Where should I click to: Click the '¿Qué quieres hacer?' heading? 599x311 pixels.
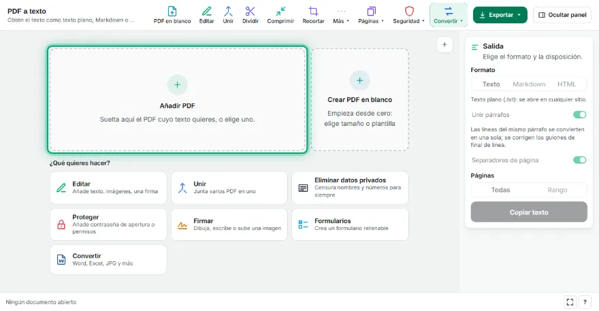point(80,163)
